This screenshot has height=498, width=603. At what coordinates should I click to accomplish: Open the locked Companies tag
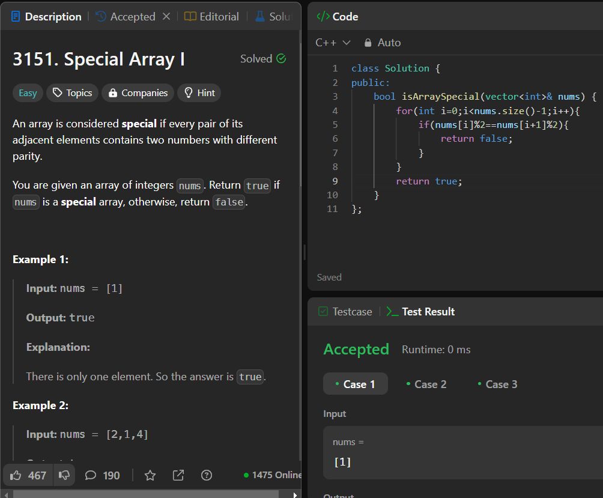(x=138, y=93)
